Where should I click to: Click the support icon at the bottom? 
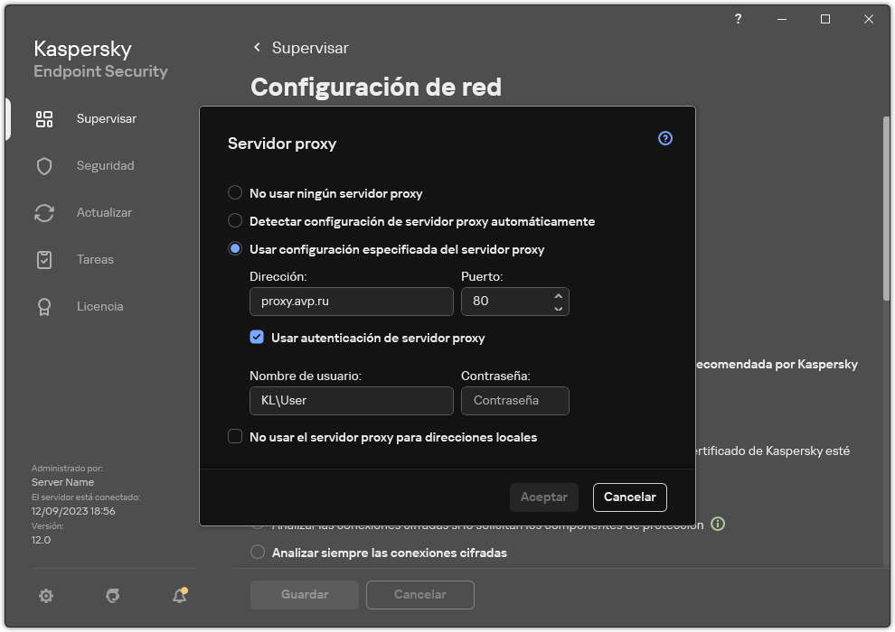click(112, 596)
